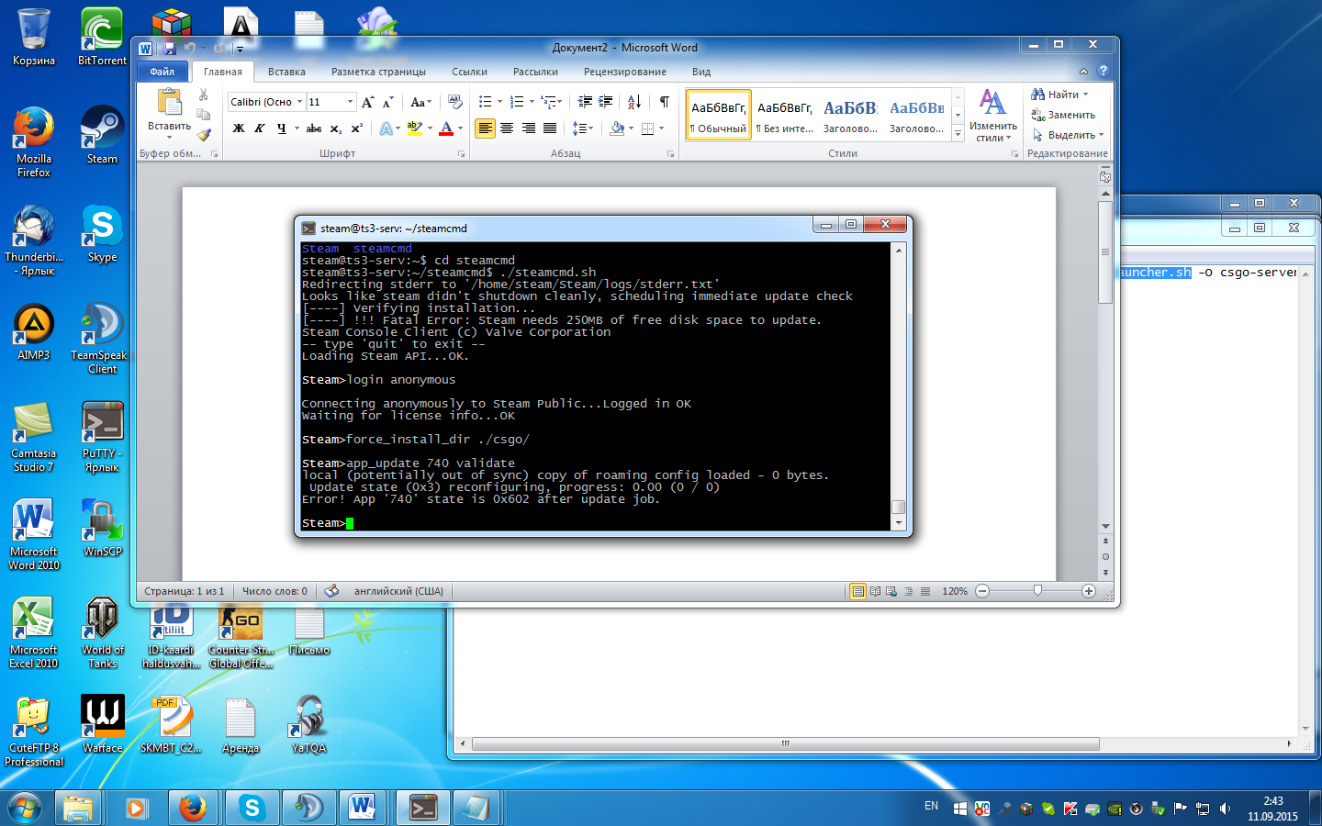Switch to Print Layout view in the status bar
Viewport: 1322px width, 826px height.
858,591
